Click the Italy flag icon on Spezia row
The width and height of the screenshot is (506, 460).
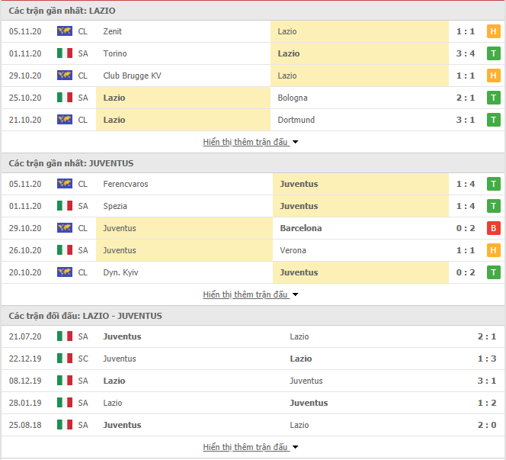point(65,205)
